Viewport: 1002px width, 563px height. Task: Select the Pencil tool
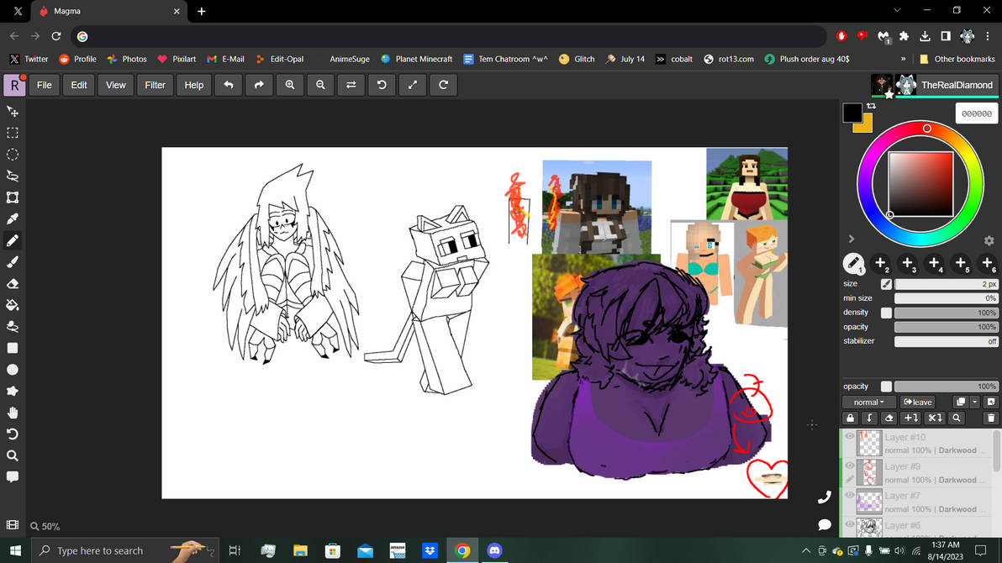click(12, 240)
